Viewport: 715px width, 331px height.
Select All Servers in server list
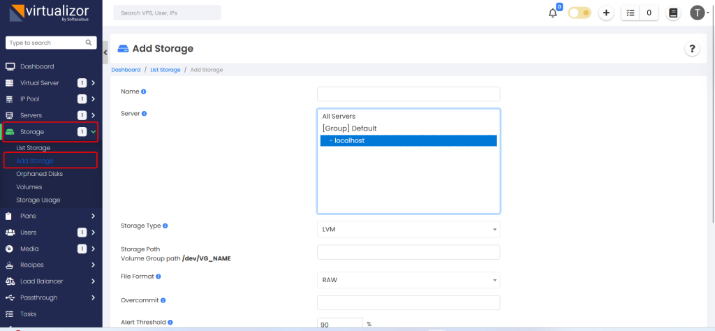coord(339,116)
